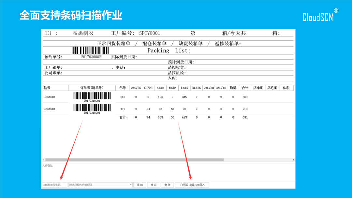Click the 订单号(制单号) column header
352x198 pixels.
(x=92, y=88)
